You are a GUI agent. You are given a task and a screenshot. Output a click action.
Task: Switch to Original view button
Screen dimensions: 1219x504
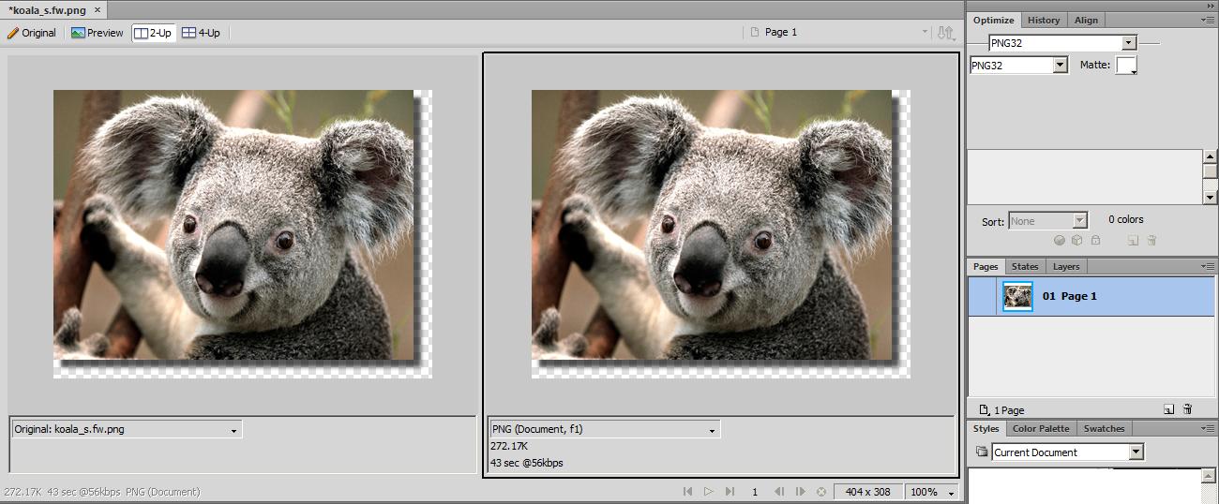tap(32, 33)
